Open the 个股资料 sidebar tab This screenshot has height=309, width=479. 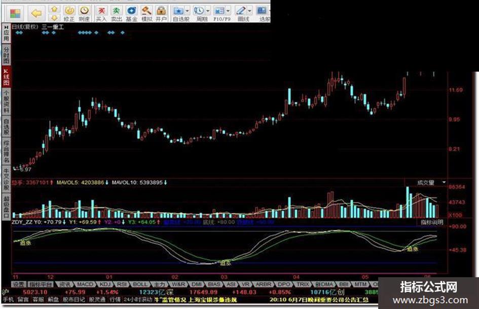[x=6, y=101]
